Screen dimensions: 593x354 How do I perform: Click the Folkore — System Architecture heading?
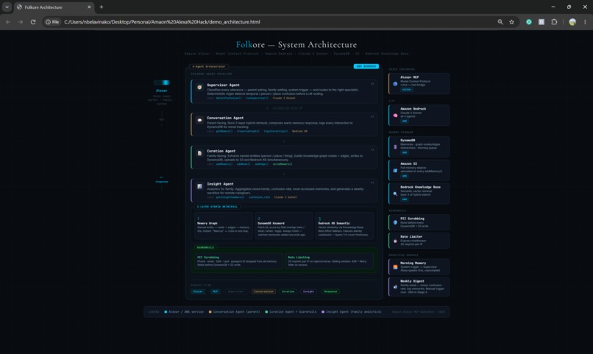point(296,45)
